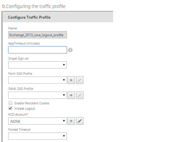The width and height of the screenshot is (175, 142).
Task: Uncheck the Initiate Logout checkbox
Action: coord(10,109)
